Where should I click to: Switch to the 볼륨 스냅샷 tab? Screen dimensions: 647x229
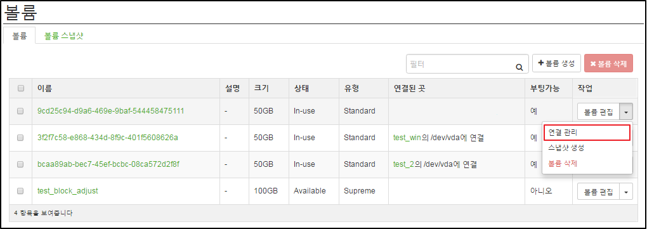coord(64,36)
